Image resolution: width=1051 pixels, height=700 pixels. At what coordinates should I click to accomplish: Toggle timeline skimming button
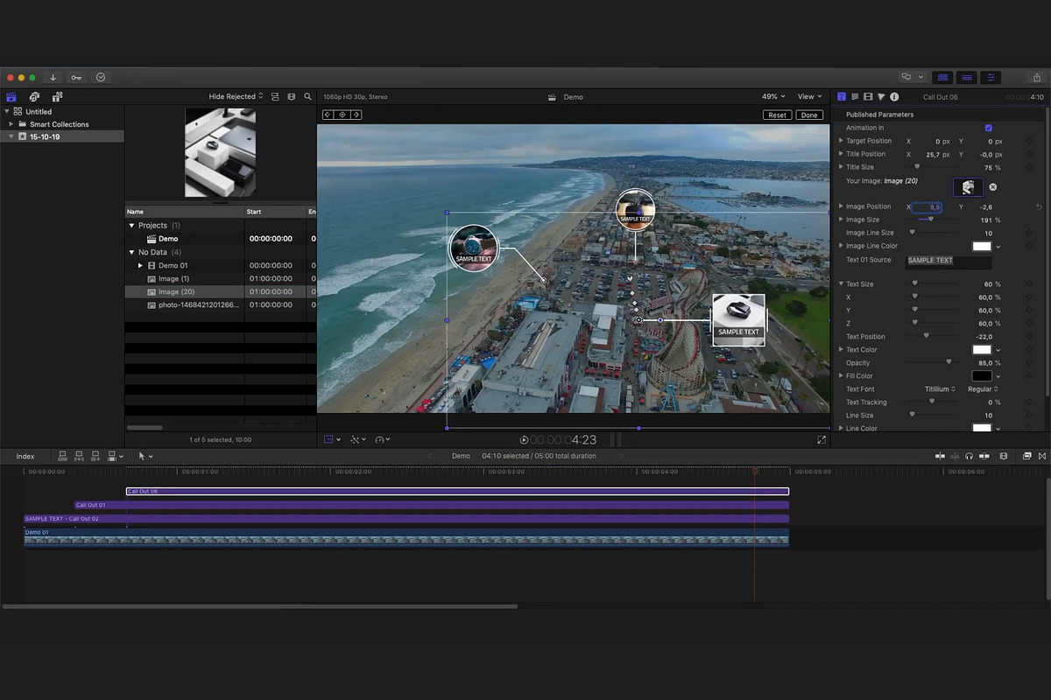click(940, 456)
